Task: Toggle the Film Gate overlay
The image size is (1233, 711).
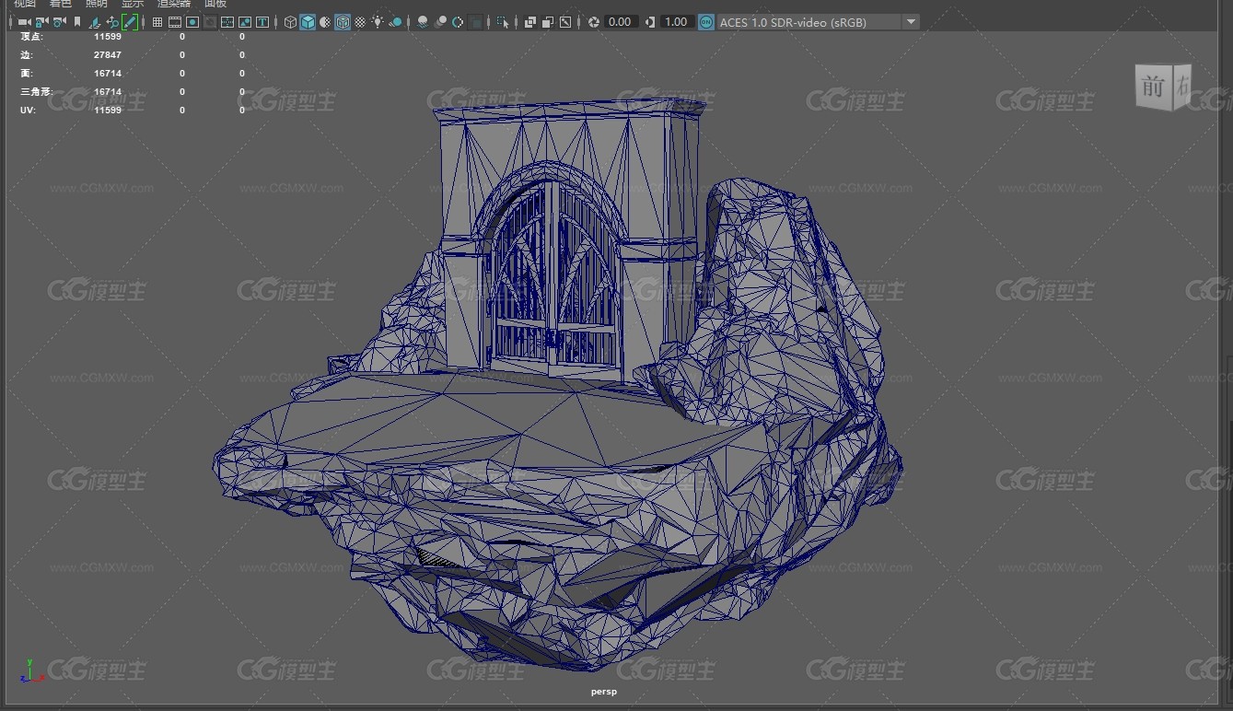Action: [x=175, y=22]
